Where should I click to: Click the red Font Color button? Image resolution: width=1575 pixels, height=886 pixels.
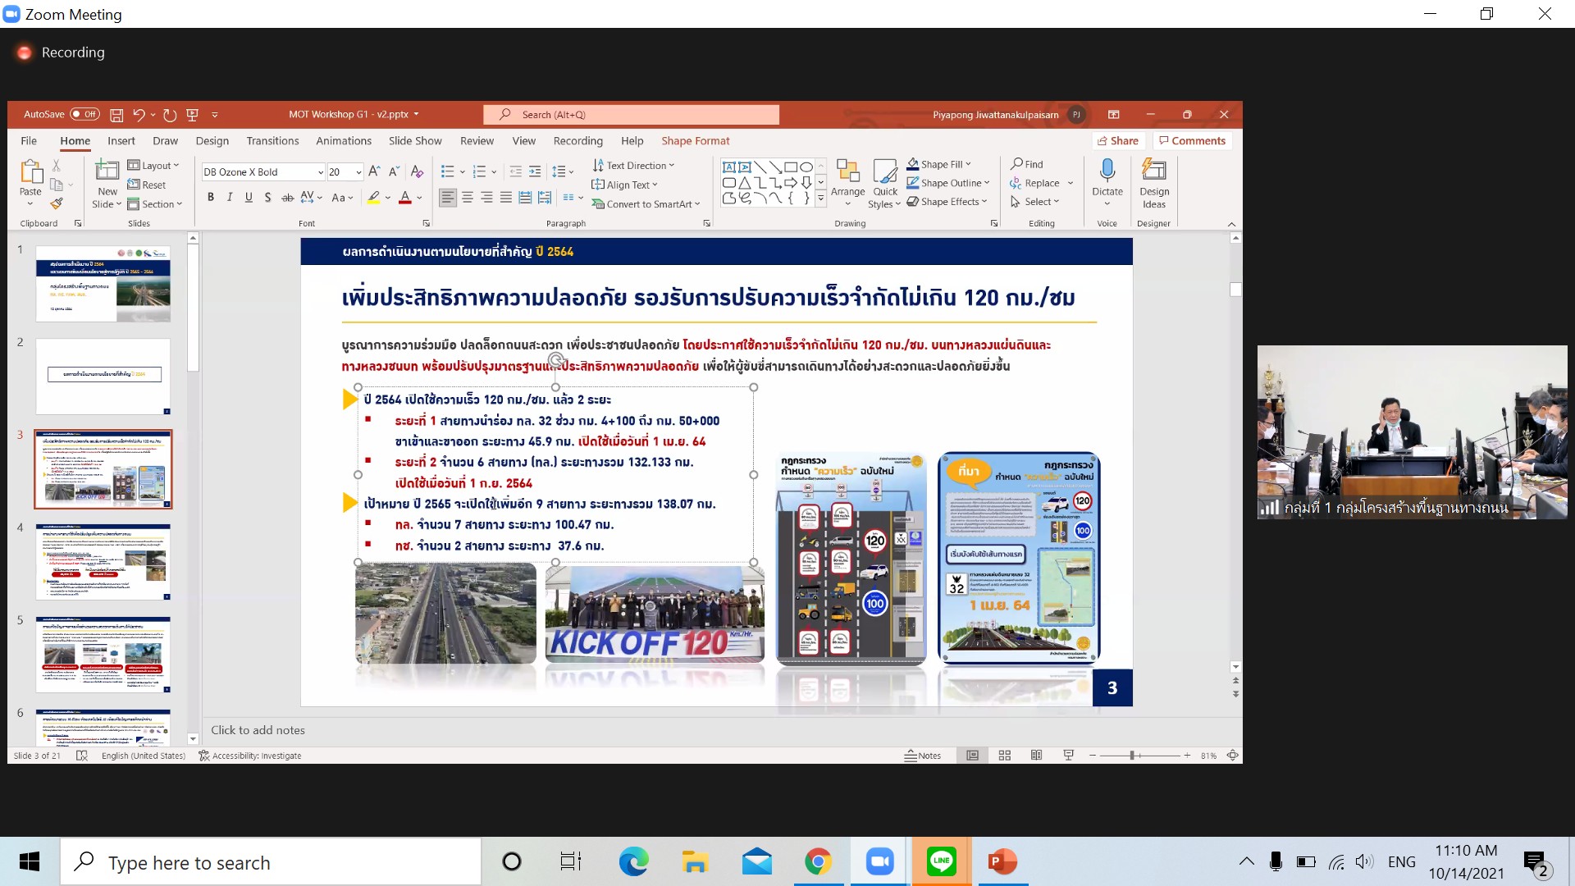[x=404, y=198]
